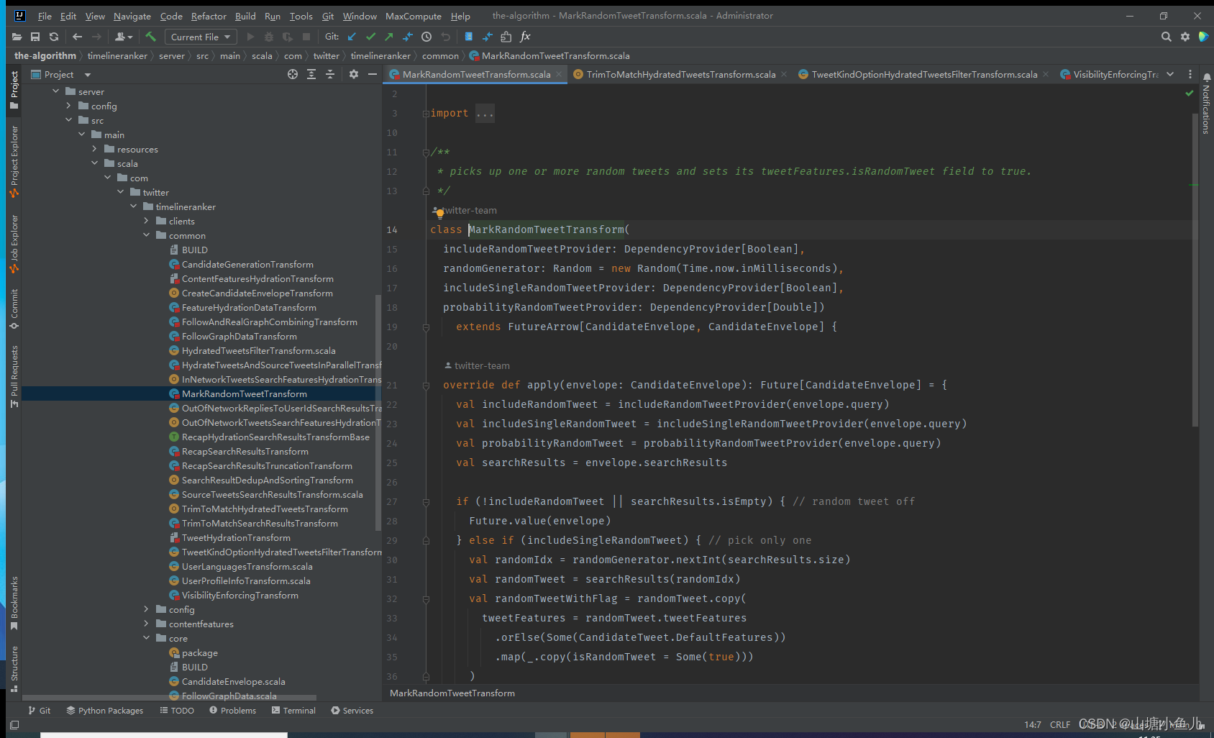Open the MaxCompute menu

point(414,16)
